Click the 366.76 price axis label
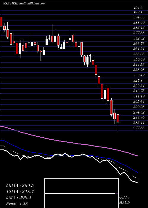Screen dimensions: 148x208 tap(139, 43)
